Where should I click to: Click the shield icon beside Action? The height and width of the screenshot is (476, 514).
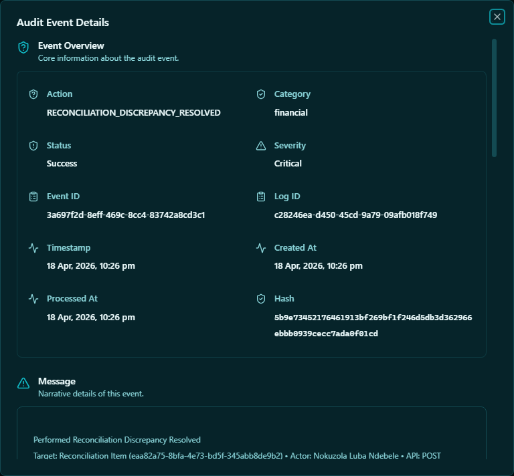[x=33, y=94]
